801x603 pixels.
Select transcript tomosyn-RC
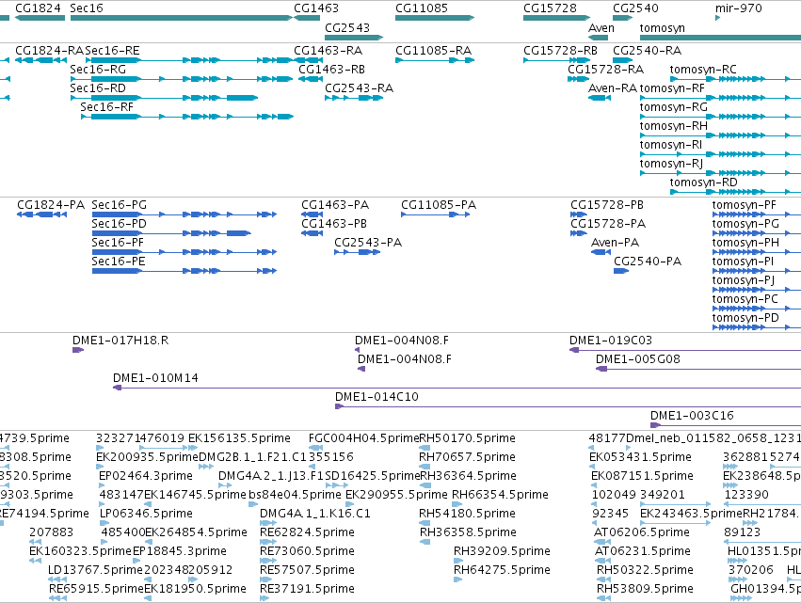(703, 70)
